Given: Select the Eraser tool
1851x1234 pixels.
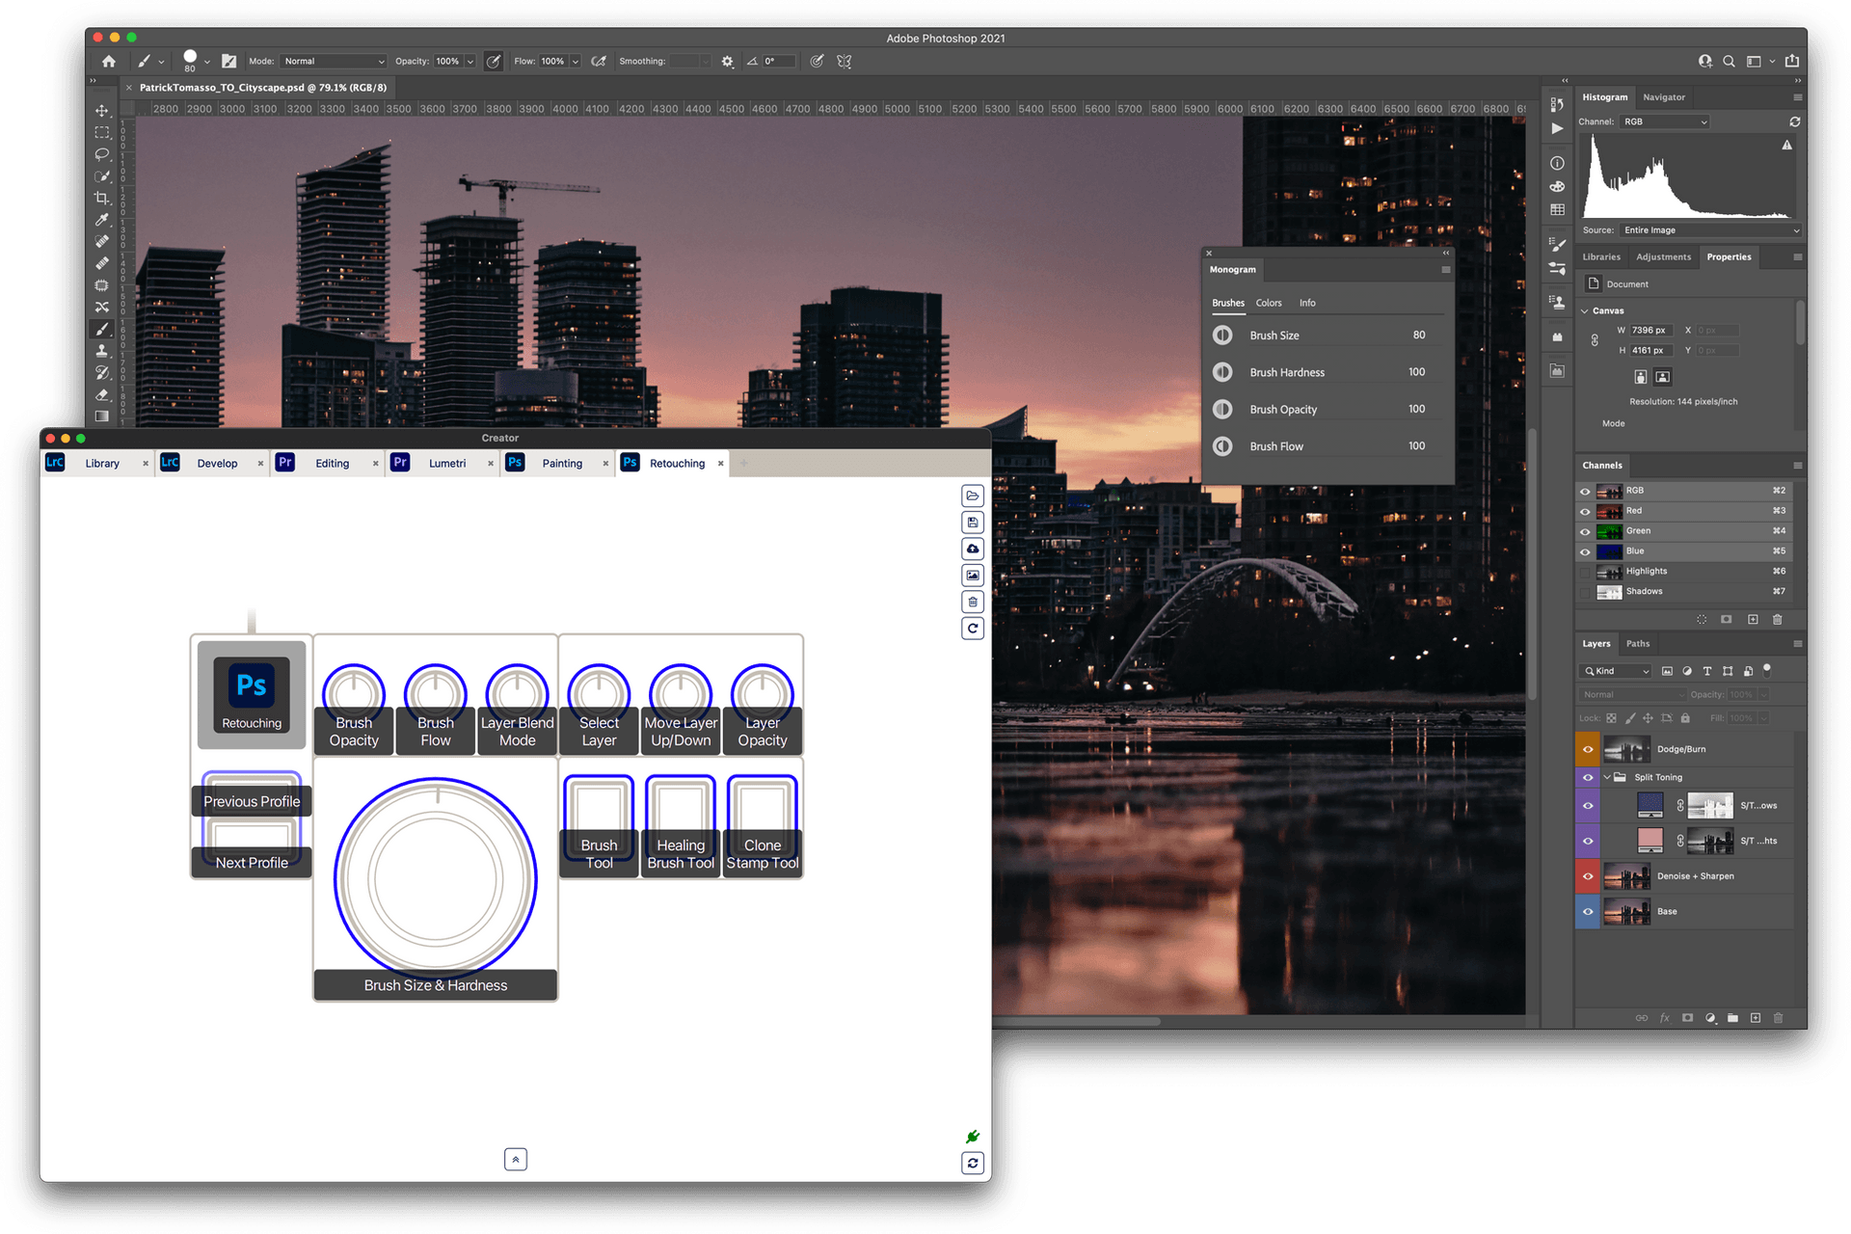Looking at the screenshot, I should pos(102,394).
